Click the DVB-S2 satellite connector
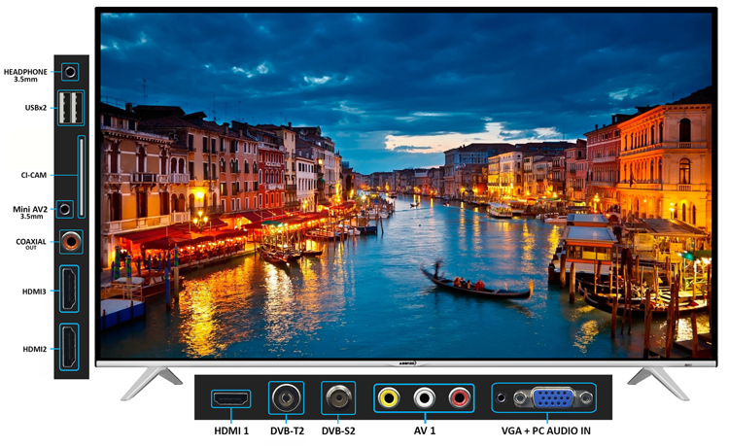729x447 pixels. coord(339,397)
